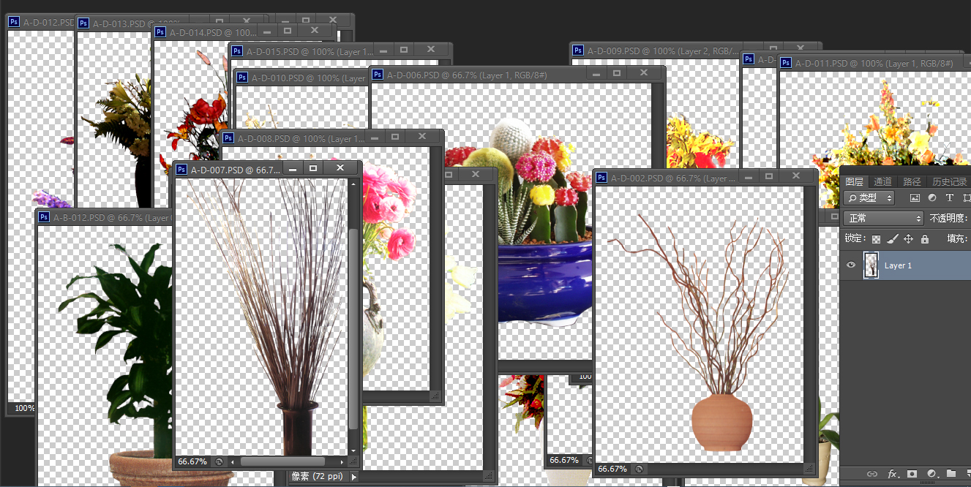The image size is (971, 487).
Task: Expand the 像素 (72 ppi) status arrow
Action: pyautogui.click(x=354, y=477)
